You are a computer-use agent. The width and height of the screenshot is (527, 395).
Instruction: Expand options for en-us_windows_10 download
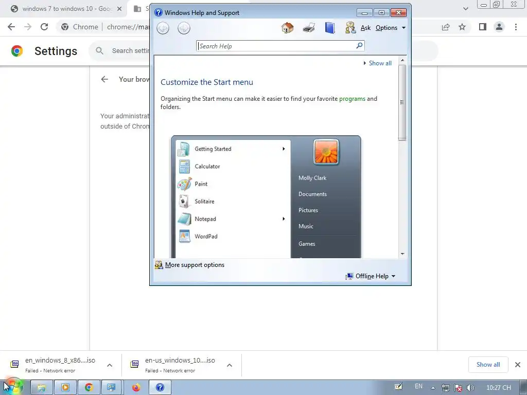click(230, 365)
